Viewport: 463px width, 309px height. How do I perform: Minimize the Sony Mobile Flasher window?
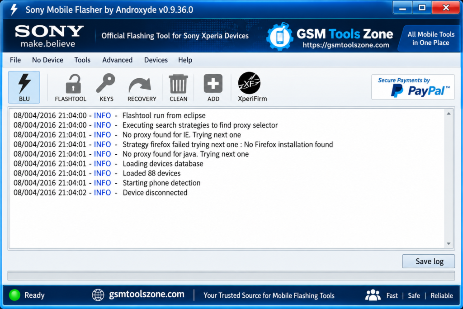pyautogui.click(x=402, y=8)
